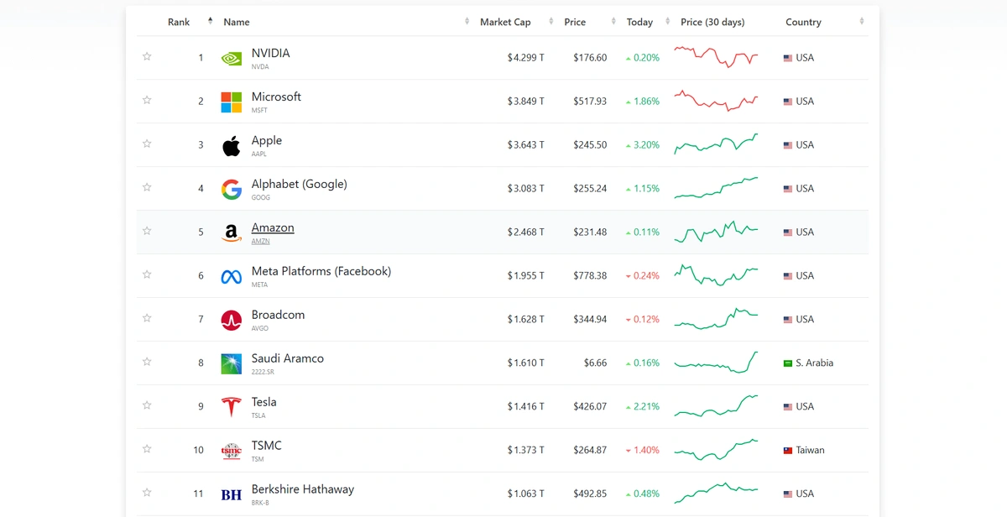Click Apple's 30-day price chart
1007x517 pixels.
[x=716, y=144]
